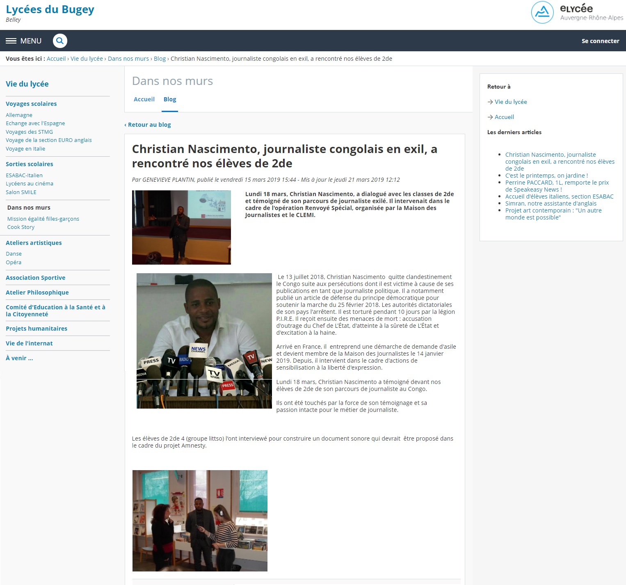626x585 pixels.
Task: Open the hamburger MENU button
Action: coord(23,41)
